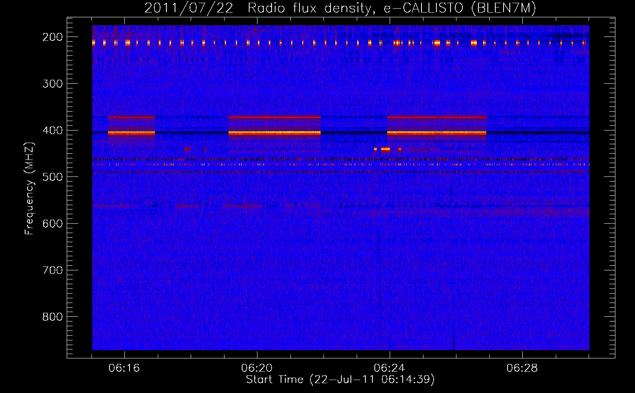This screenshot has width=635, height=393.
Task: Click the 06:28 time tick label
Action: point(522,368)
